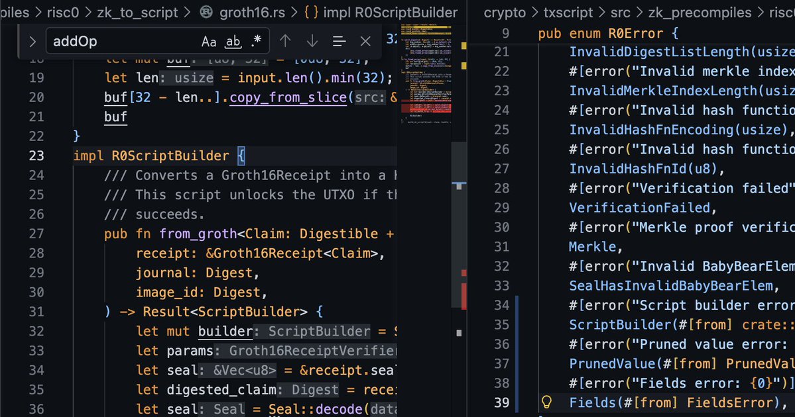Click the 'buf' return on line 21

point(115,117)
